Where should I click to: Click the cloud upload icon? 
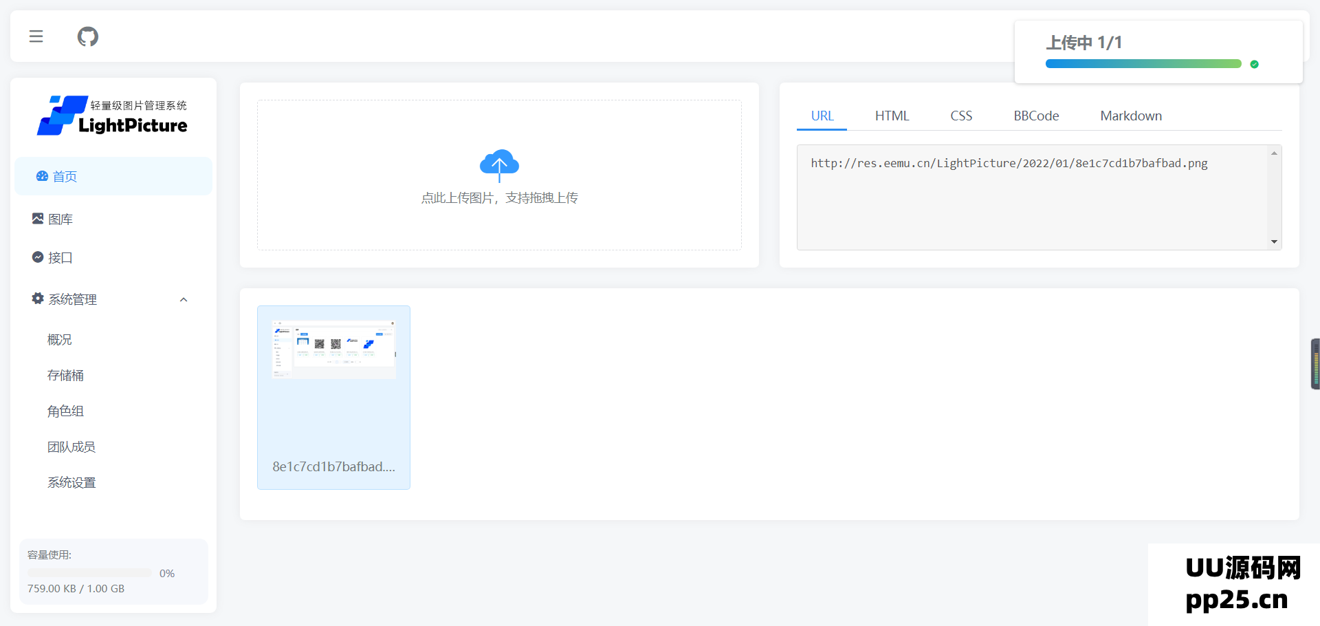pyautogui.click(x=499, y=164)
